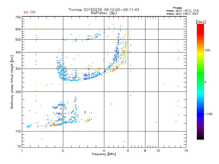This screenshot has height=164, width=219.
Task: Click the 'Stationary phase Virtual Height [km]' axis title
Action: [x=12, y=82]
